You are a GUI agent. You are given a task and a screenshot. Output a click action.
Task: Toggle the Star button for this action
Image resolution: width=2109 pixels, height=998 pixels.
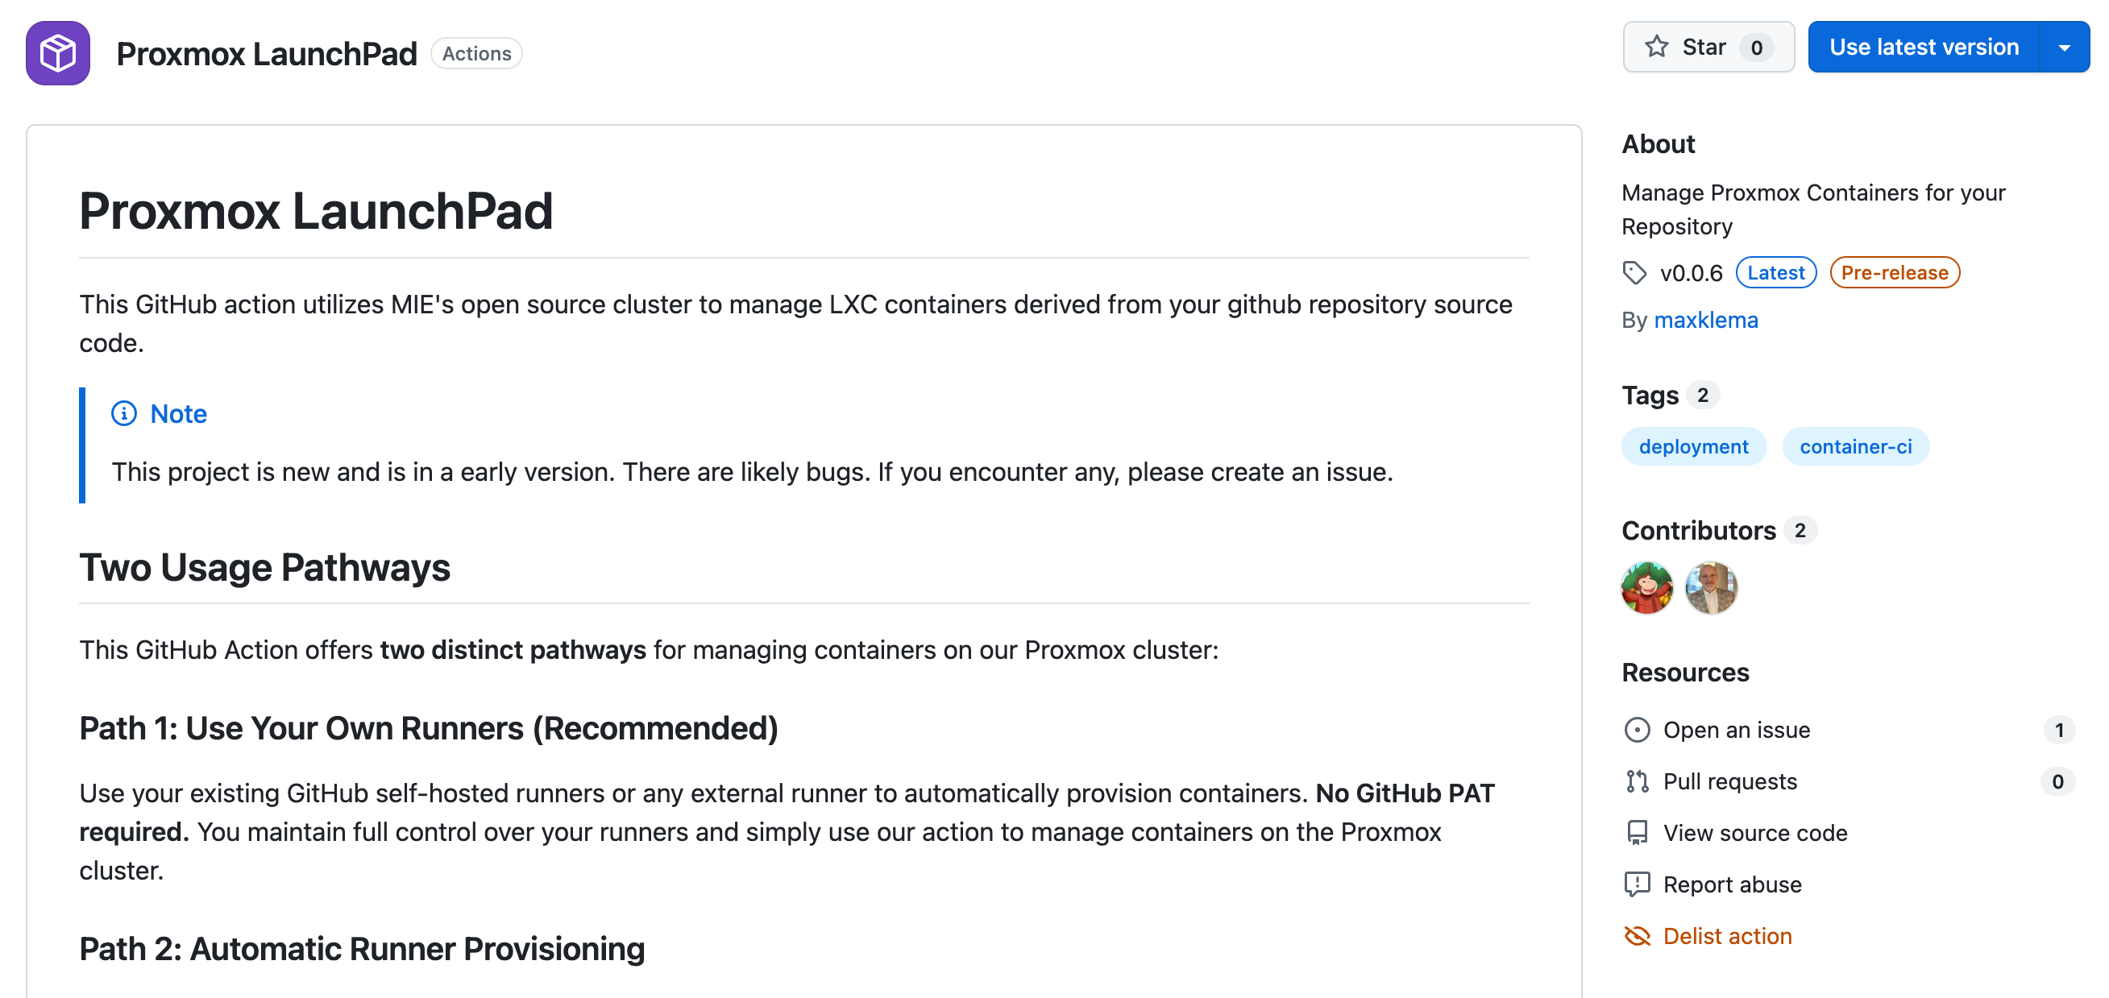pyautogui.click(x=1708, y=48)
